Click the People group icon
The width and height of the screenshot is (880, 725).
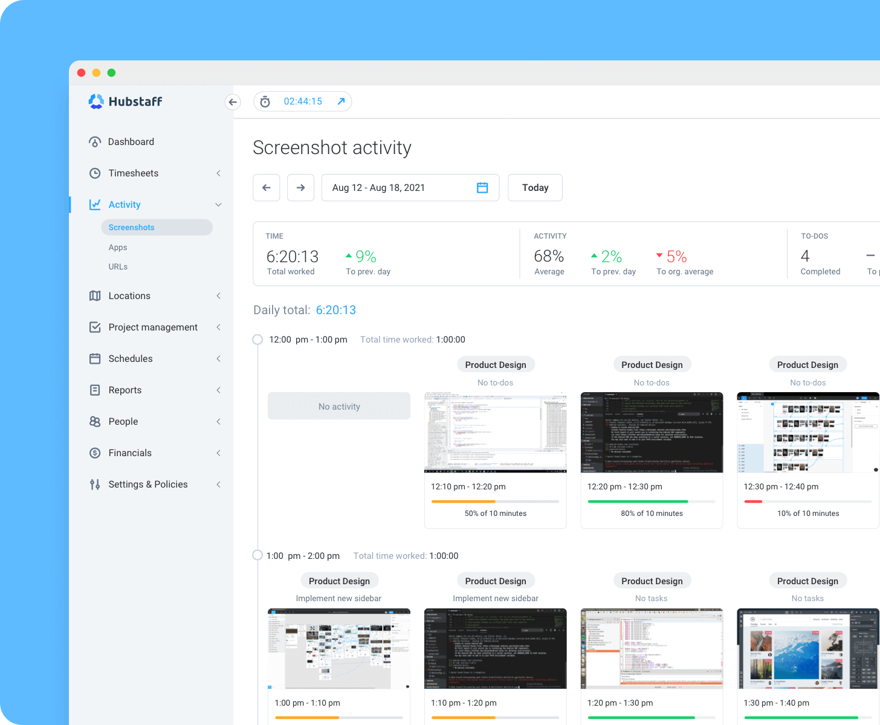tap(95, 422)
